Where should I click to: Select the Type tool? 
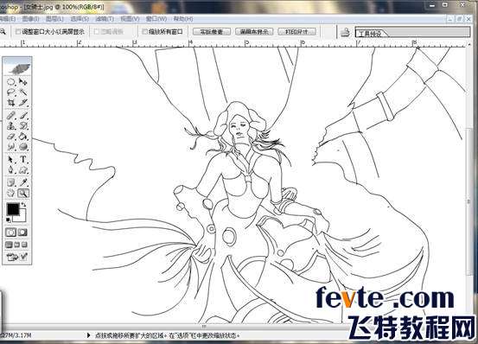pyautogui.click(x=23, y=159)
